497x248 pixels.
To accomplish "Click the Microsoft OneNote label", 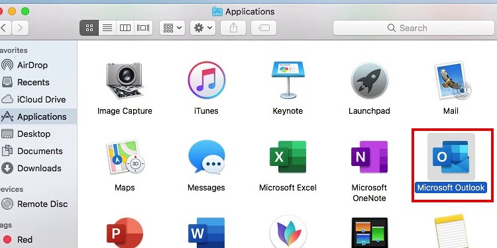I will point(369,193).
